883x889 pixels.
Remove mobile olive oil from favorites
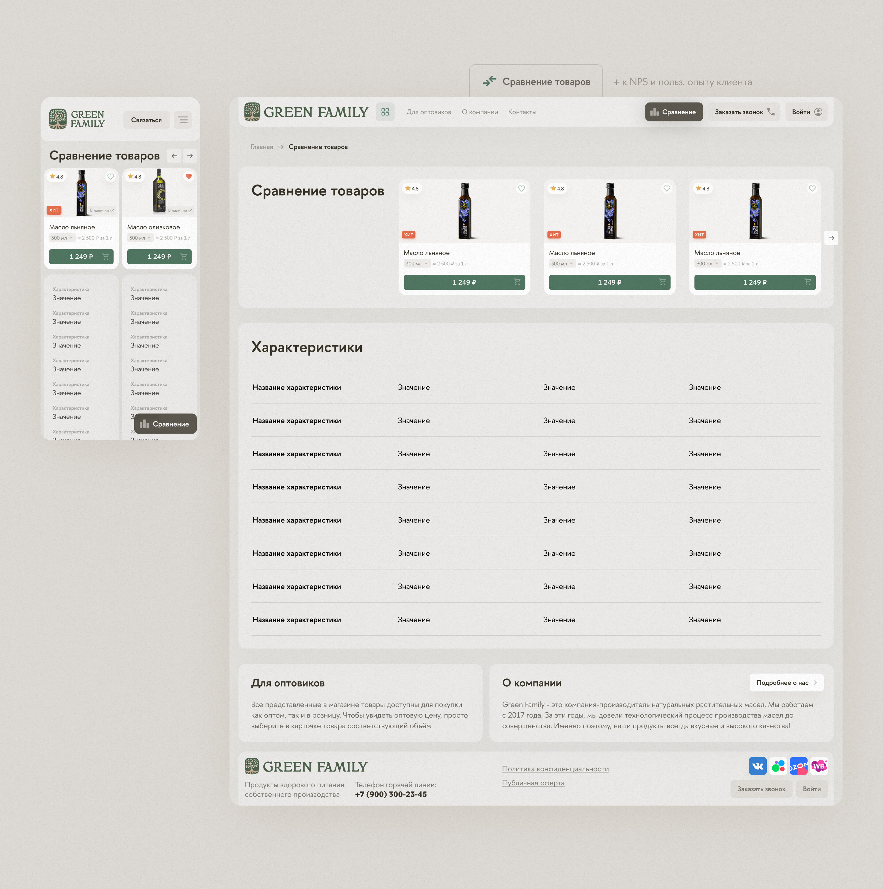[x=189, y=176]
